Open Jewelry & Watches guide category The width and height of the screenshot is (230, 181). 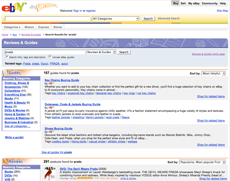tap(17, 118)
